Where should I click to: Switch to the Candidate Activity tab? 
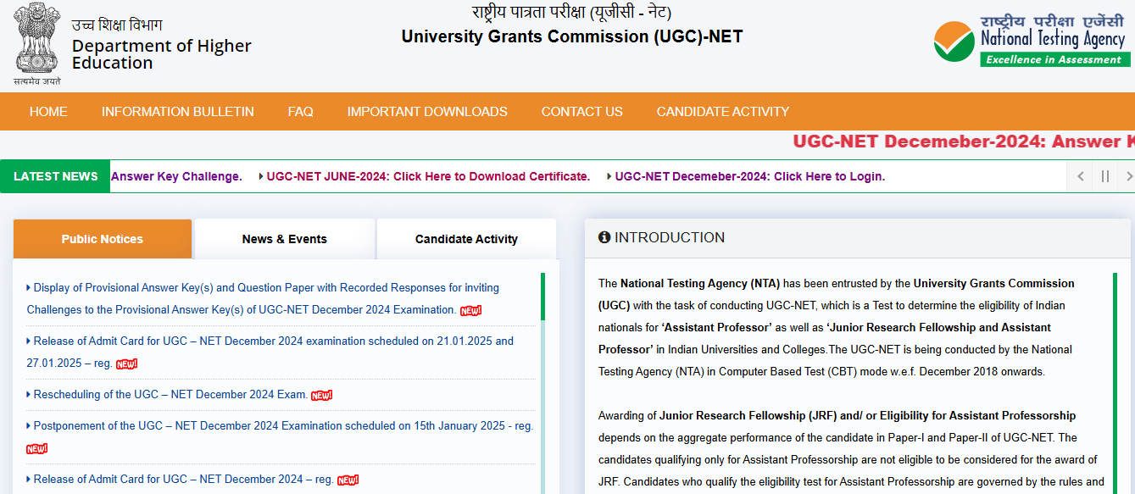click(465, 239)
